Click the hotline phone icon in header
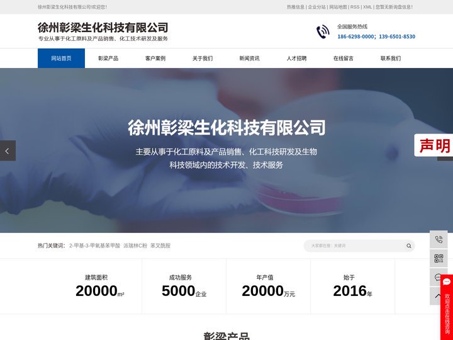Screen dimensions: 453x340 click(323, 32)
